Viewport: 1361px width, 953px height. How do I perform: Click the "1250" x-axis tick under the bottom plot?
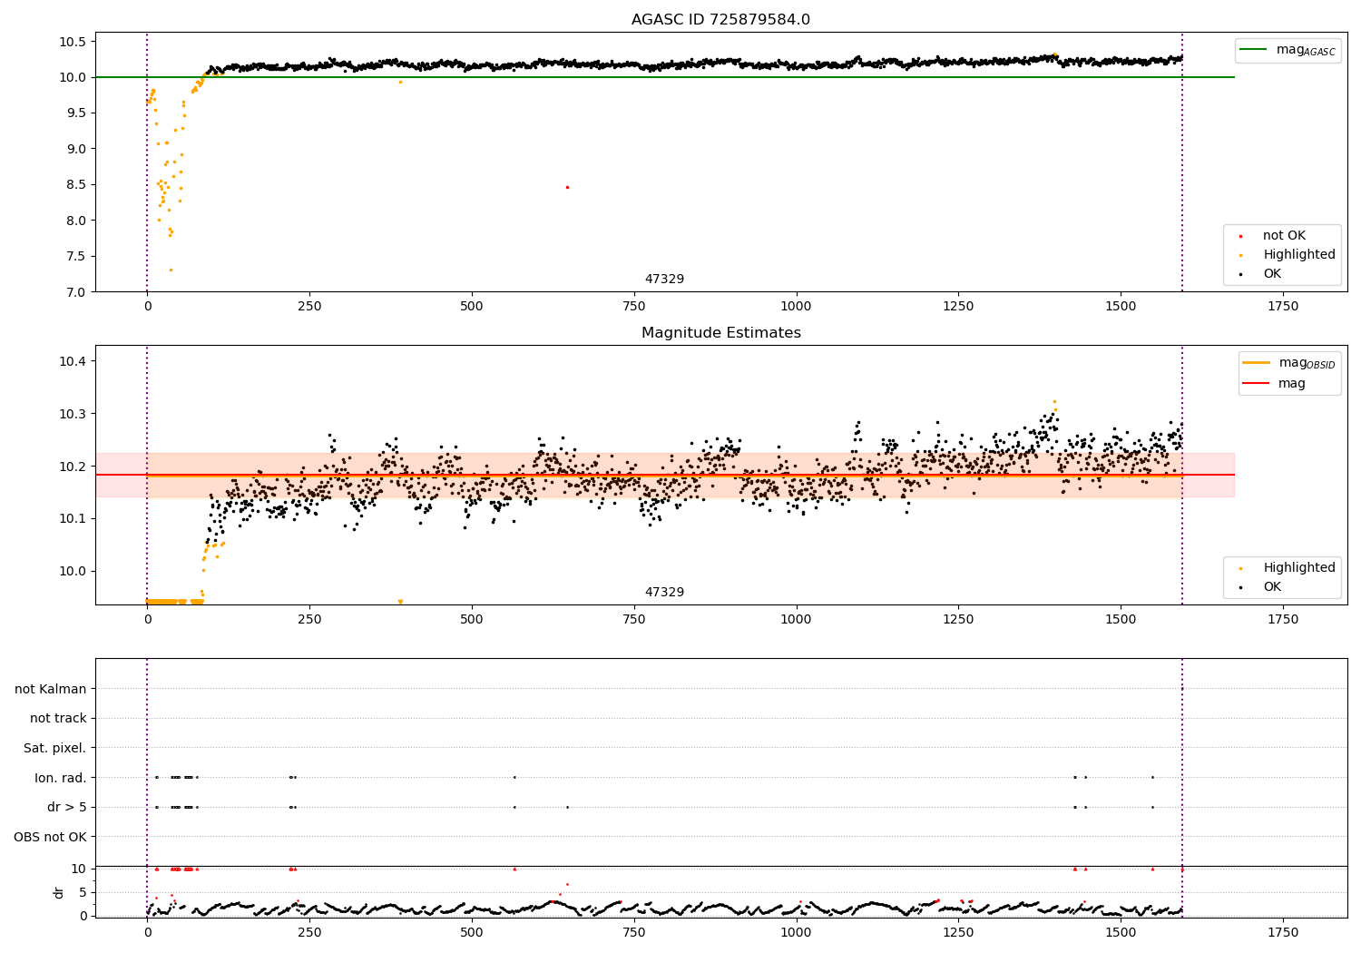(958, 933)
